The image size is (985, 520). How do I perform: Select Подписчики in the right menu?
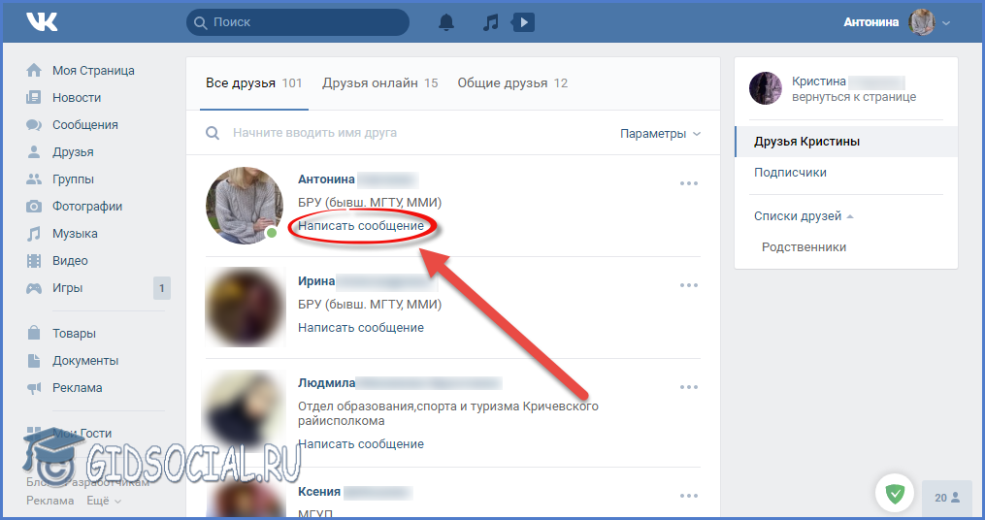pyautogui.click(x=790, y=172)
